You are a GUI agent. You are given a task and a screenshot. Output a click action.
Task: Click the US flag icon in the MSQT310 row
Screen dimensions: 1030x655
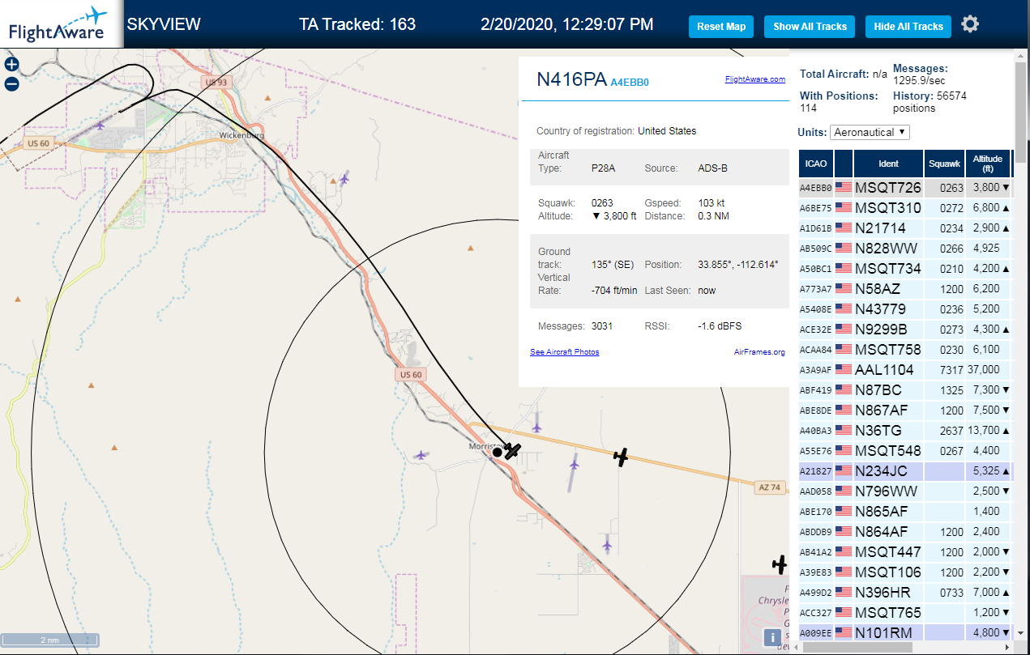pos(844,208)
